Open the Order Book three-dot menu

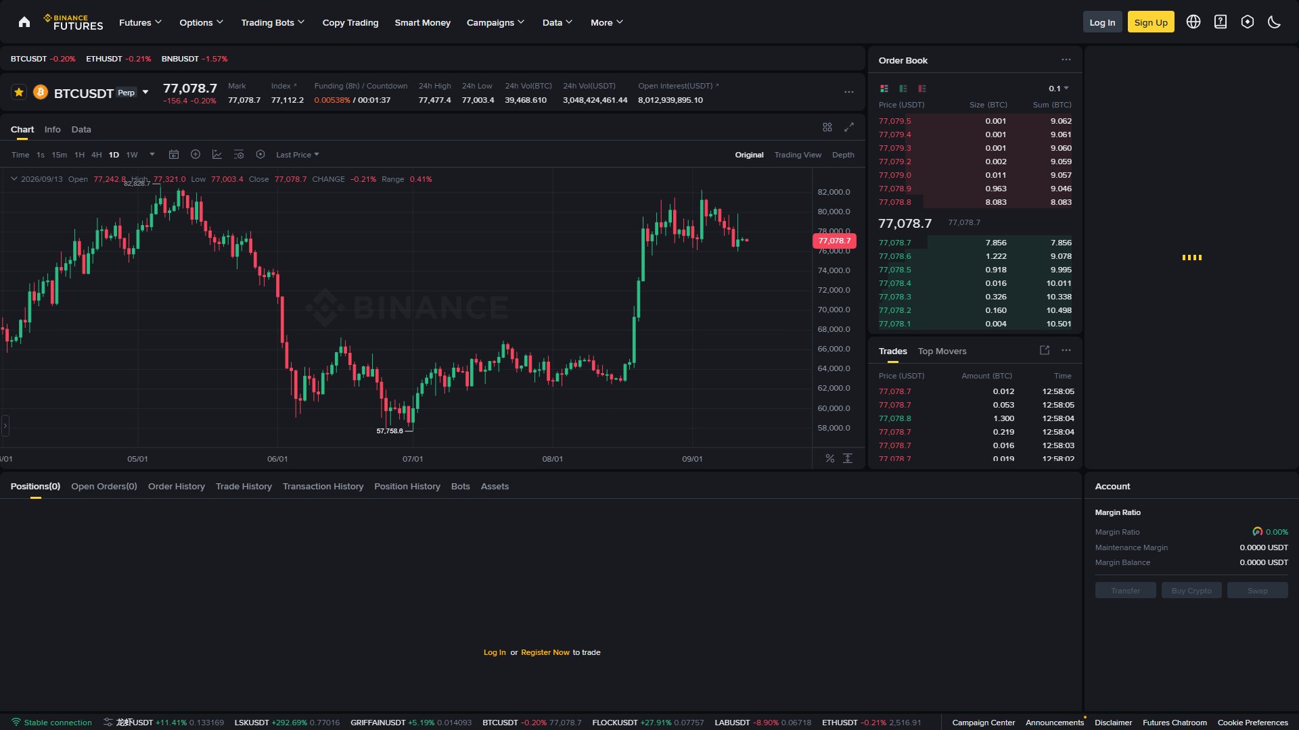(x=1066, y=60)
